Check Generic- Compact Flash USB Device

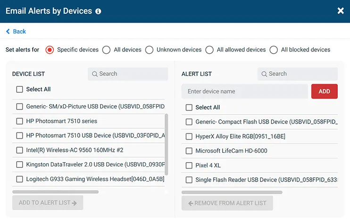[189, 122]
